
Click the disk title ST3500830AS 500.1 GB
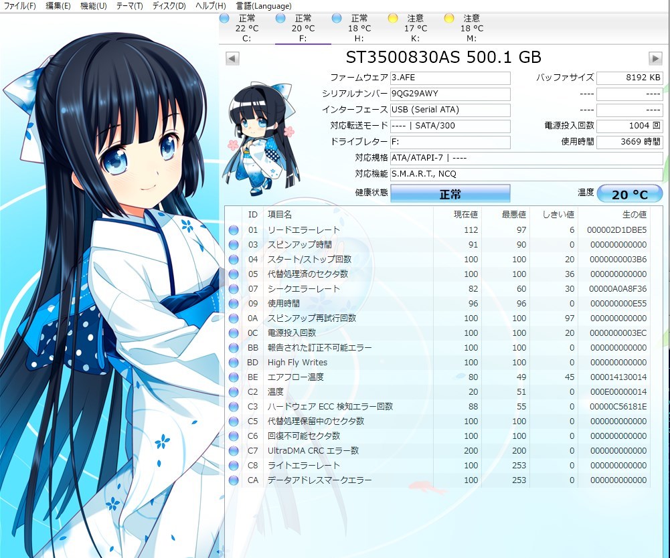[444, 58]
